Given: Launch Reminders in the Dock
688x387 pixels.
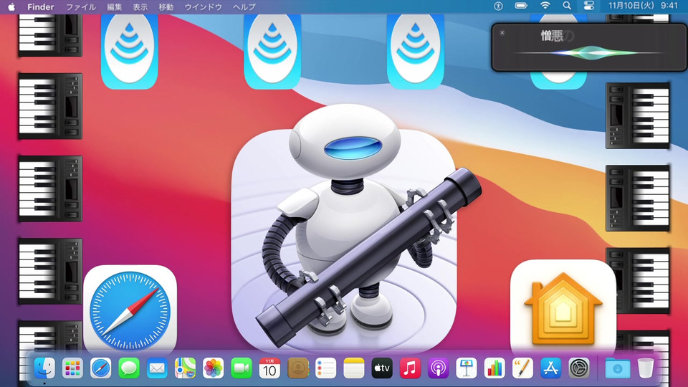Looking at the screenshot, I should 325,368.
